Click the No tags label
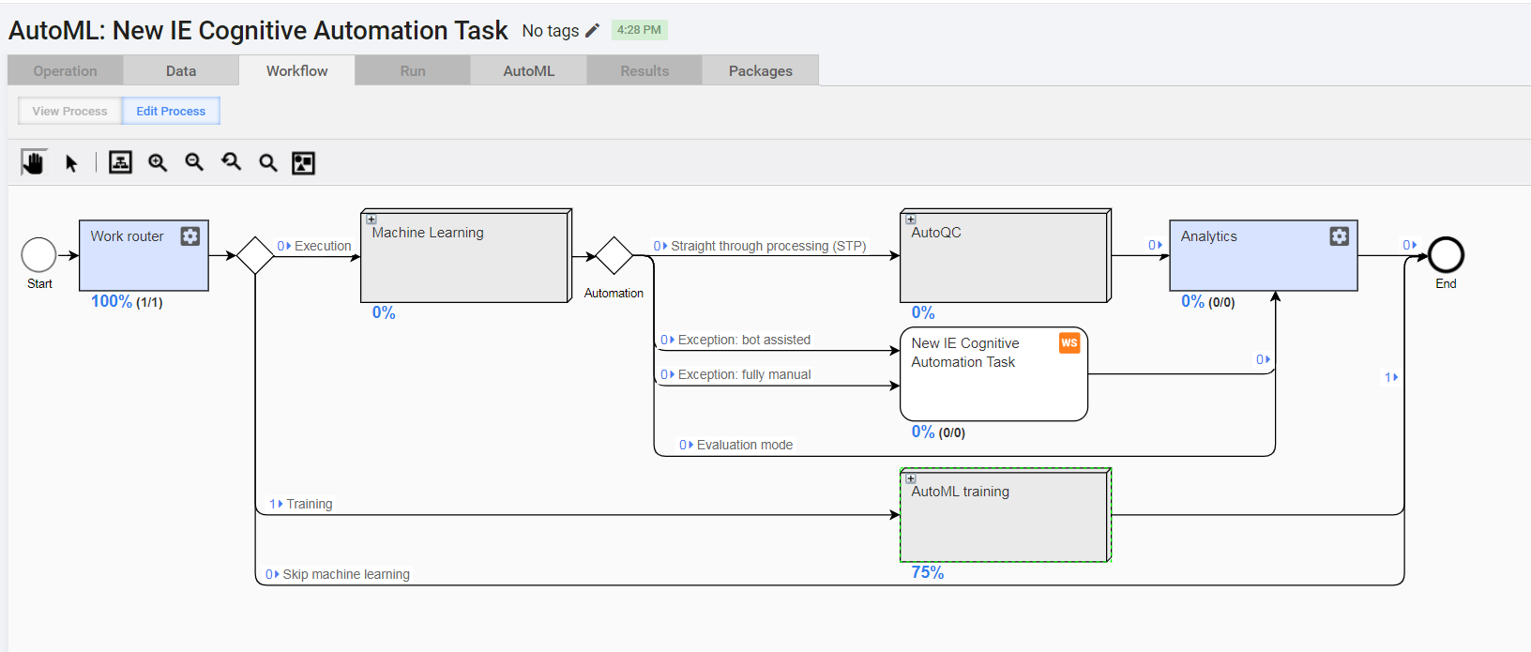The image size is (1531, 652). (x=551, y=31)
